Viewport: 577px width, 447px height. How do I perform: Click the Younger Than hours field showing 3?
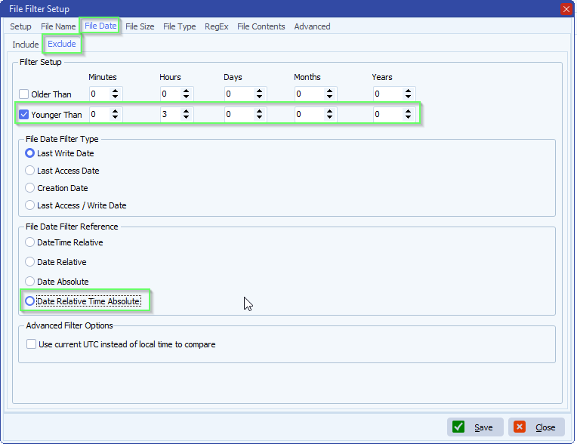pyautogui.click(x=171, y=114)
